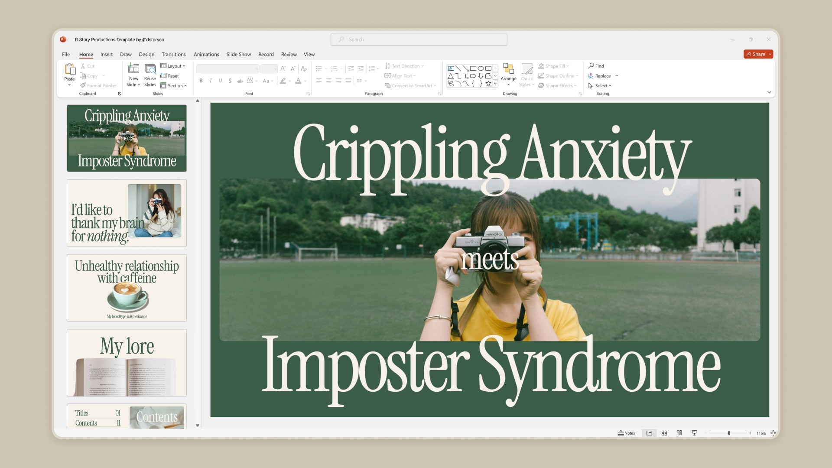Expand the Select dropdown in Editing

tap(601, 86)
